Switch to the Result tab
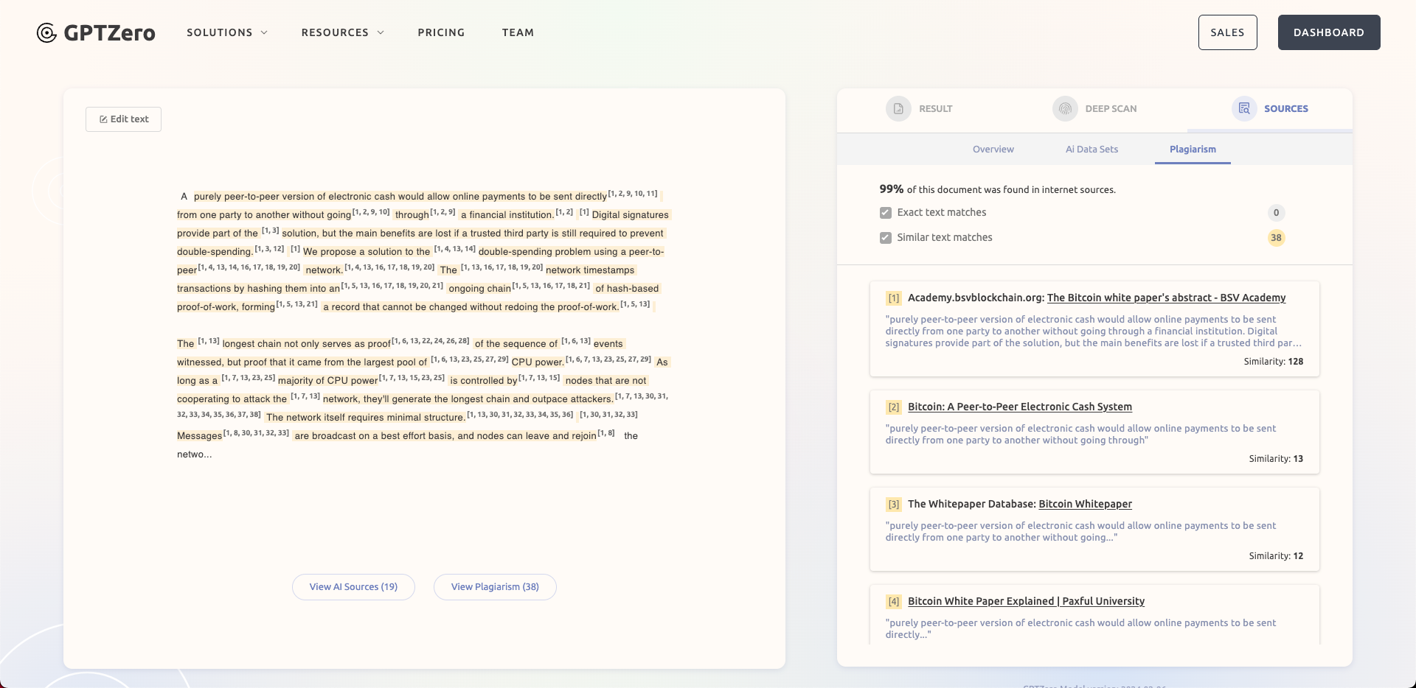The image size is (1416, 688). tap(919, 109)
